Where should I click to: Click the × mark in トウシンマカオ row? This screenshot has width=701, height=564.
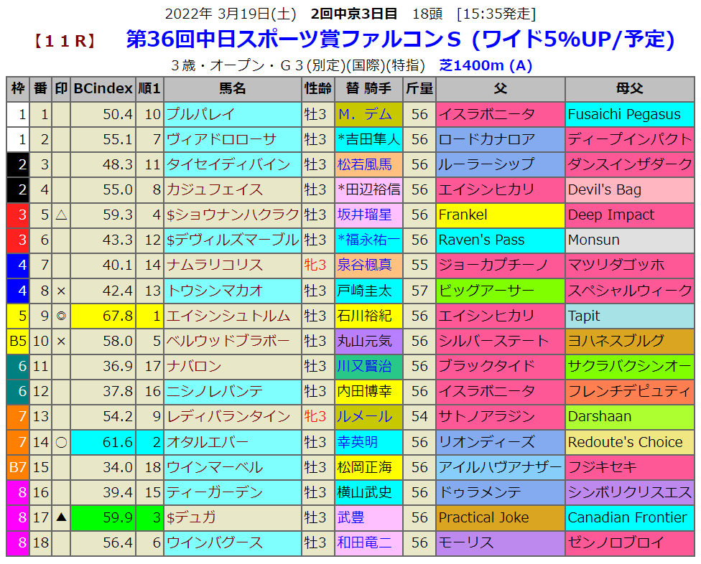pos(61,291)
